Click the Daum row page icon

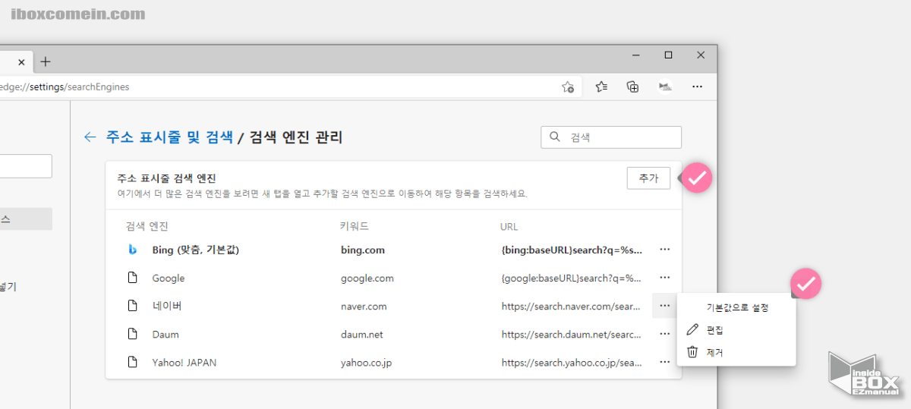(132, 334)
